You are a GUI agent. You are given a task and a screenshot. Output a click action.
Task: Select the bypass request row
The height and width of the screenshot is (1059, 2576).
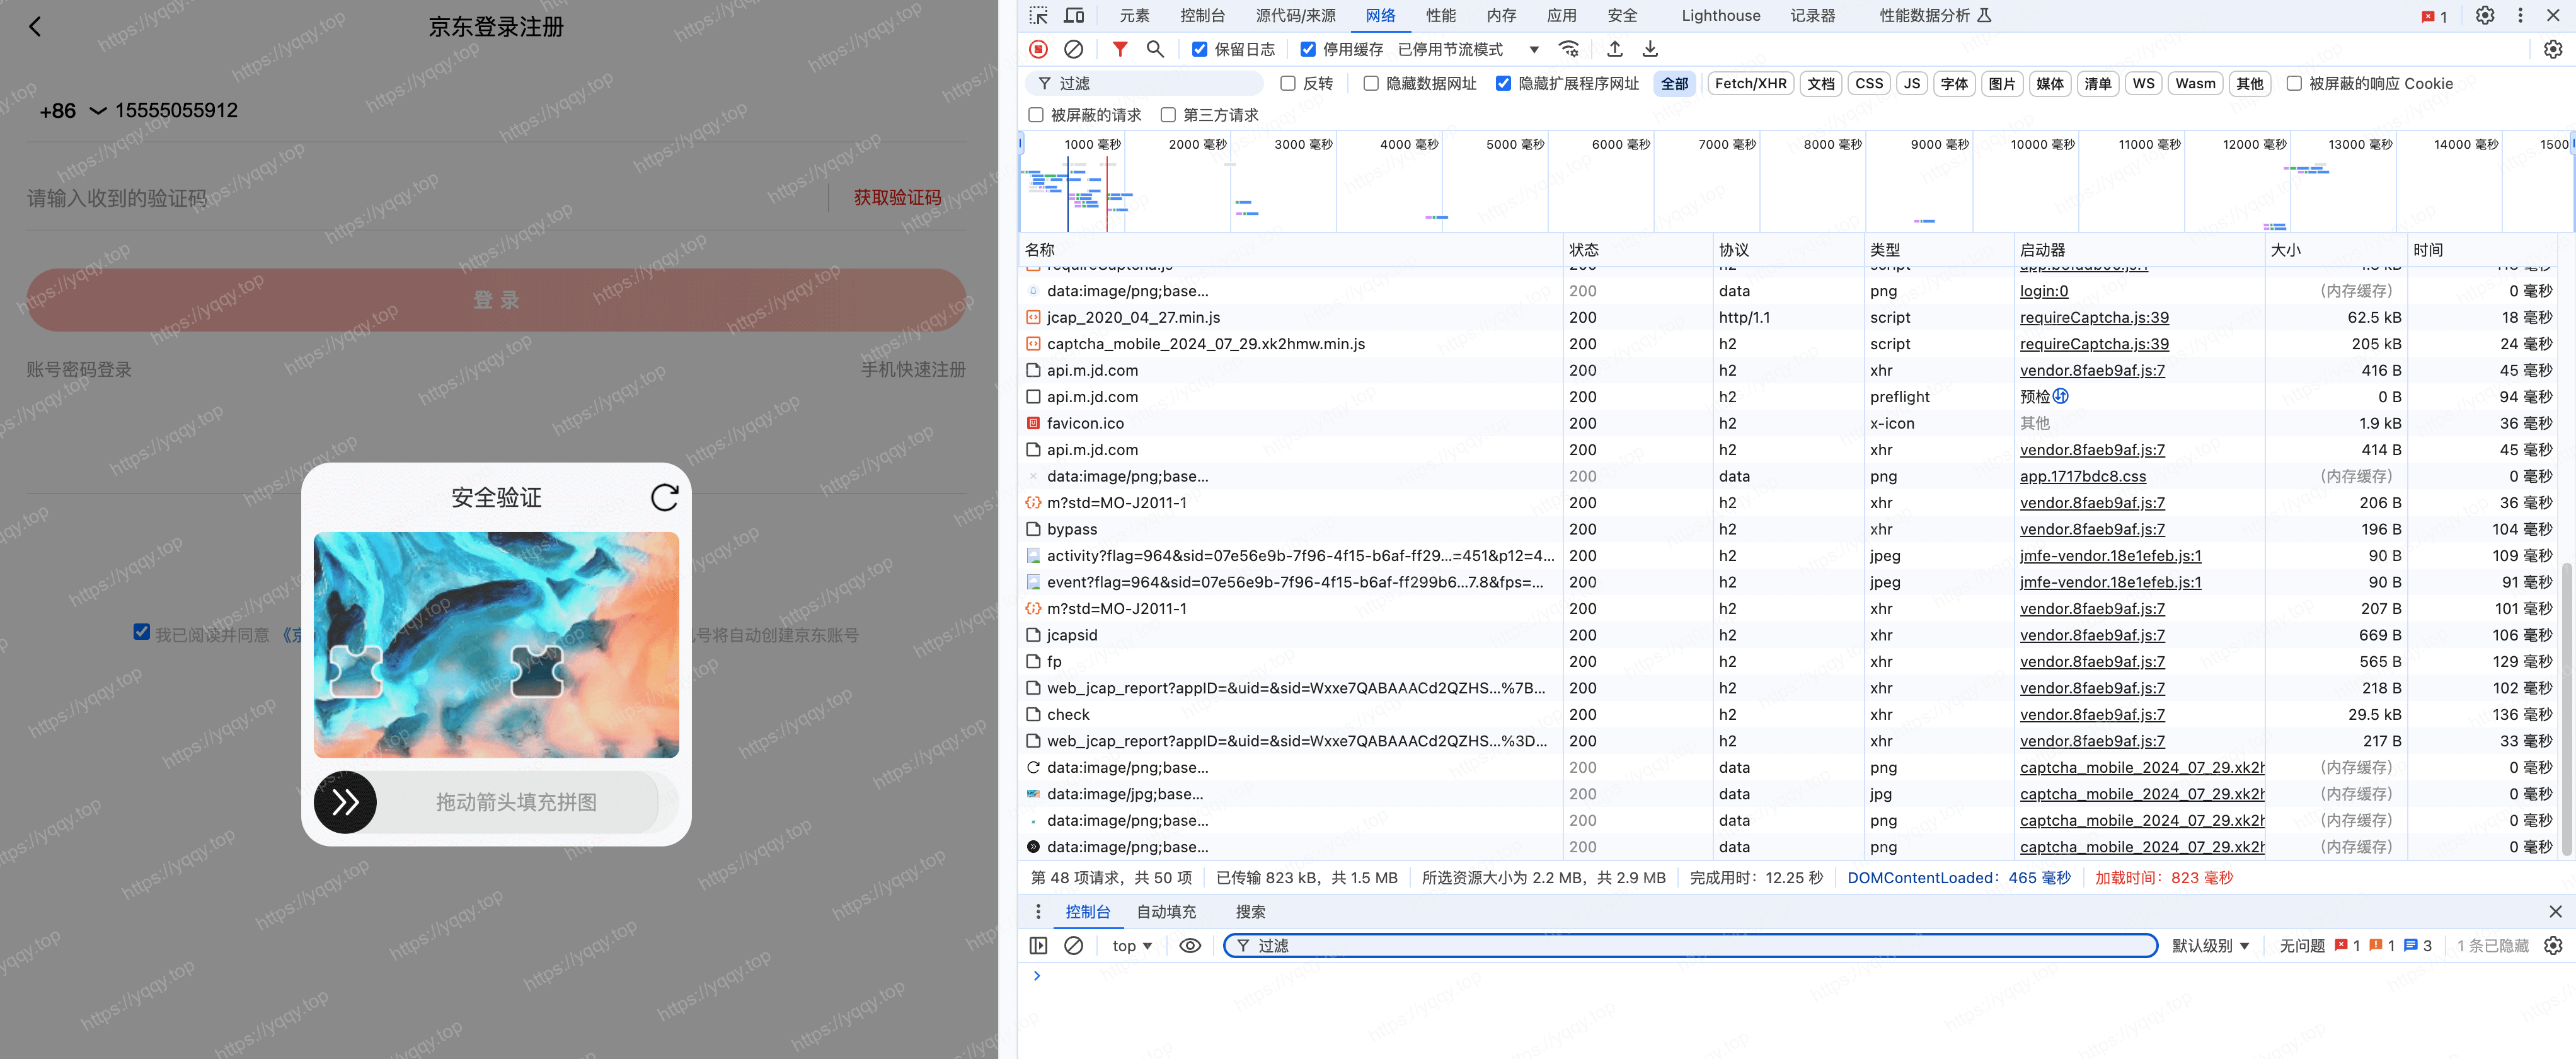click(1789, 529)
